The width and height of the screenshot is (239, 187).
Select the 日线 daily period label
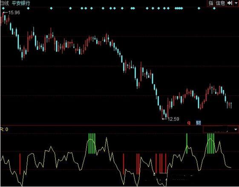pyautogui.click(x=4, y=3)
